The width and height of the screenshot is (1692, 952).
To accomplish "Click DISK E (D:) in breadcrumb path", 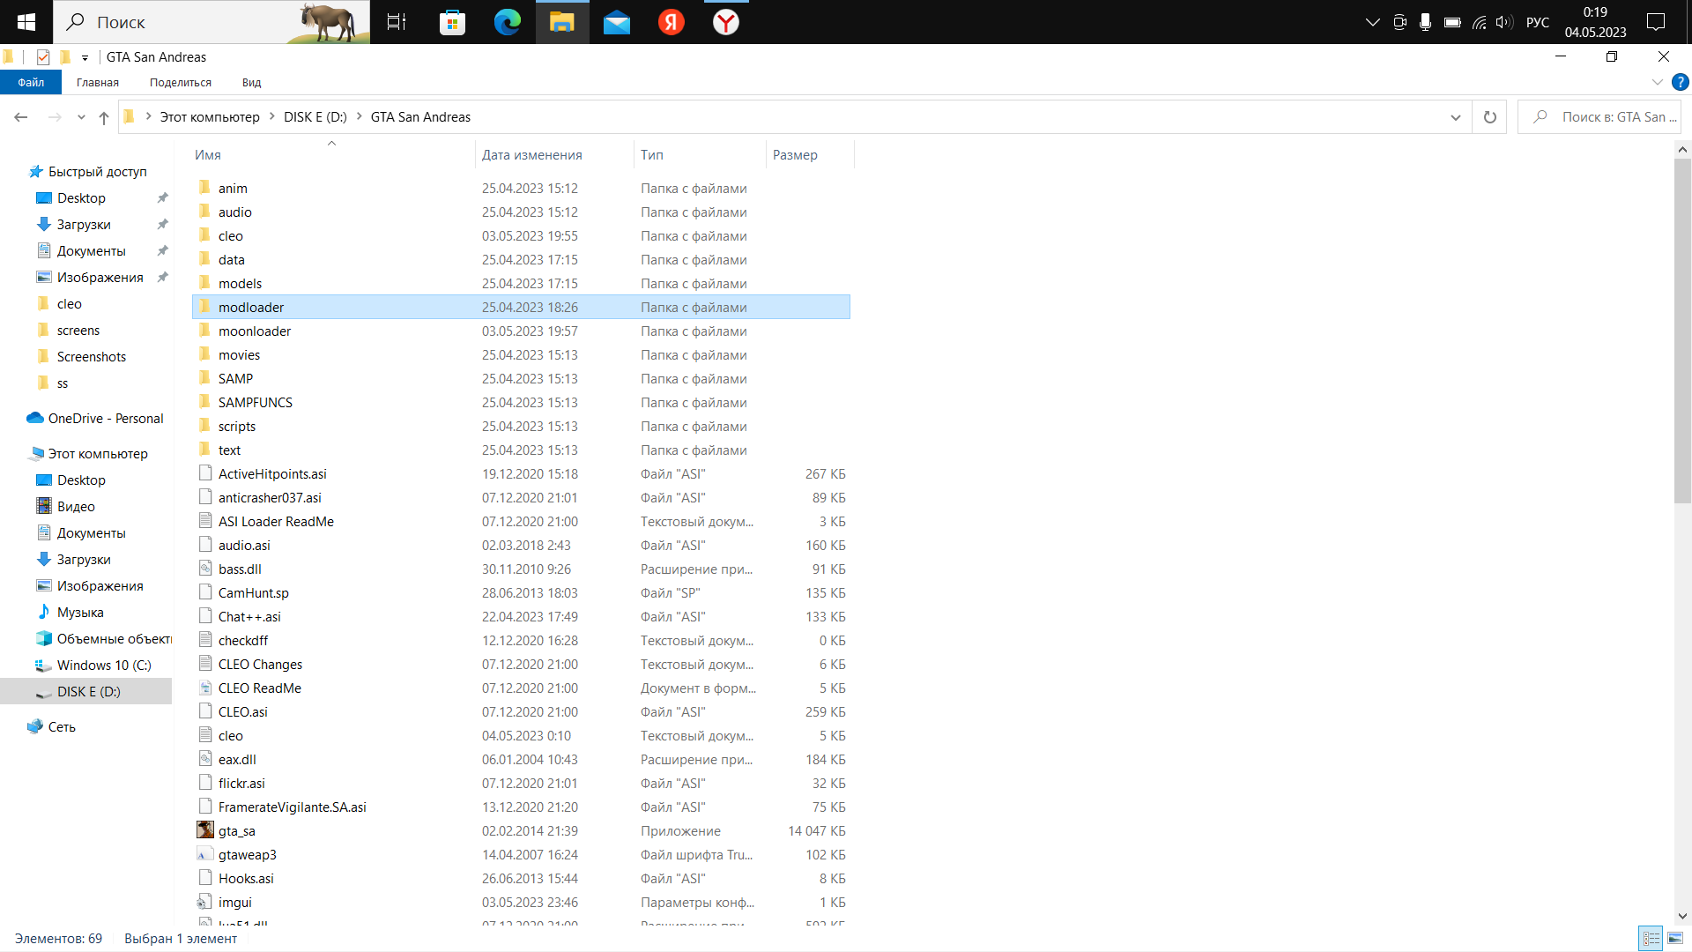I will point(315,117).
